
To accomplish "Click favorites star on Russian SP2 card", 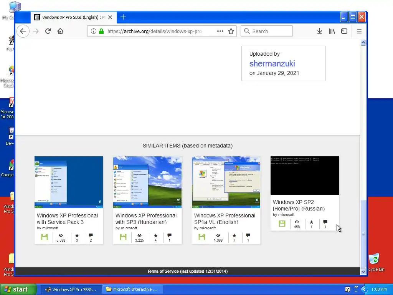I will pyautogui.click(x=312, y=222).
